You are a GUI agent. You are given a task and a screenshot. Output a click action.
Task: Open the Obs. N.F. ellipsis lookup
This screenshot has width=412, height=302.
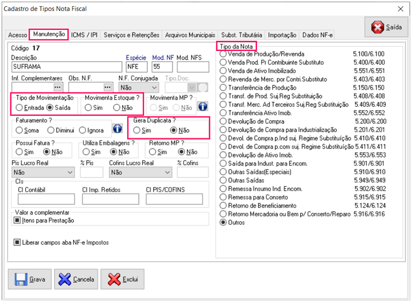point(107,87)
